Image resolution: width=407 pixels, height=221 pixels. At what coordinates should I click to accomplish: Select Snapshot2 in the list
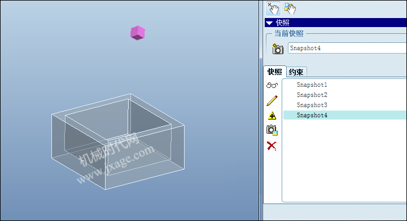(x=312, y=95)
